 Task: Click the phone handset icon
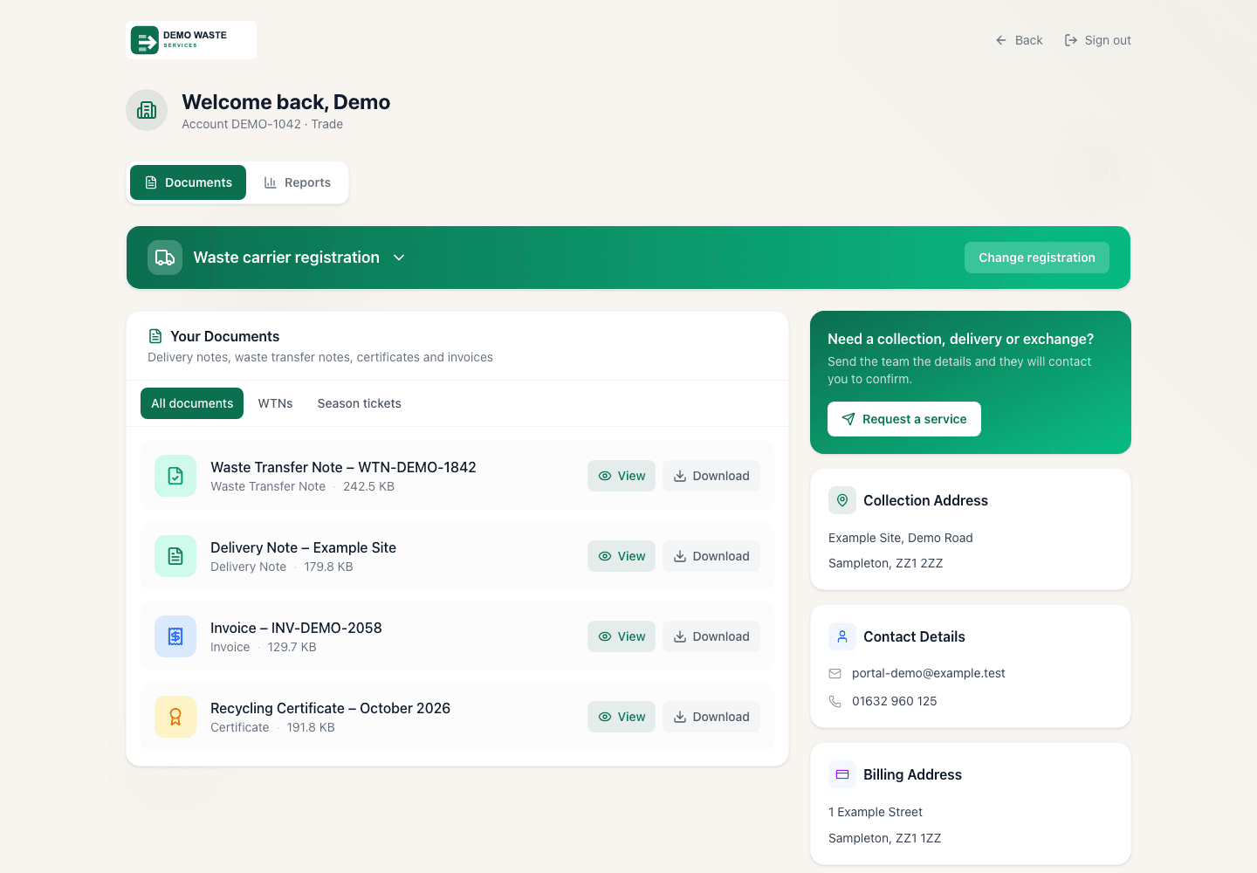(x=835, y=701)
